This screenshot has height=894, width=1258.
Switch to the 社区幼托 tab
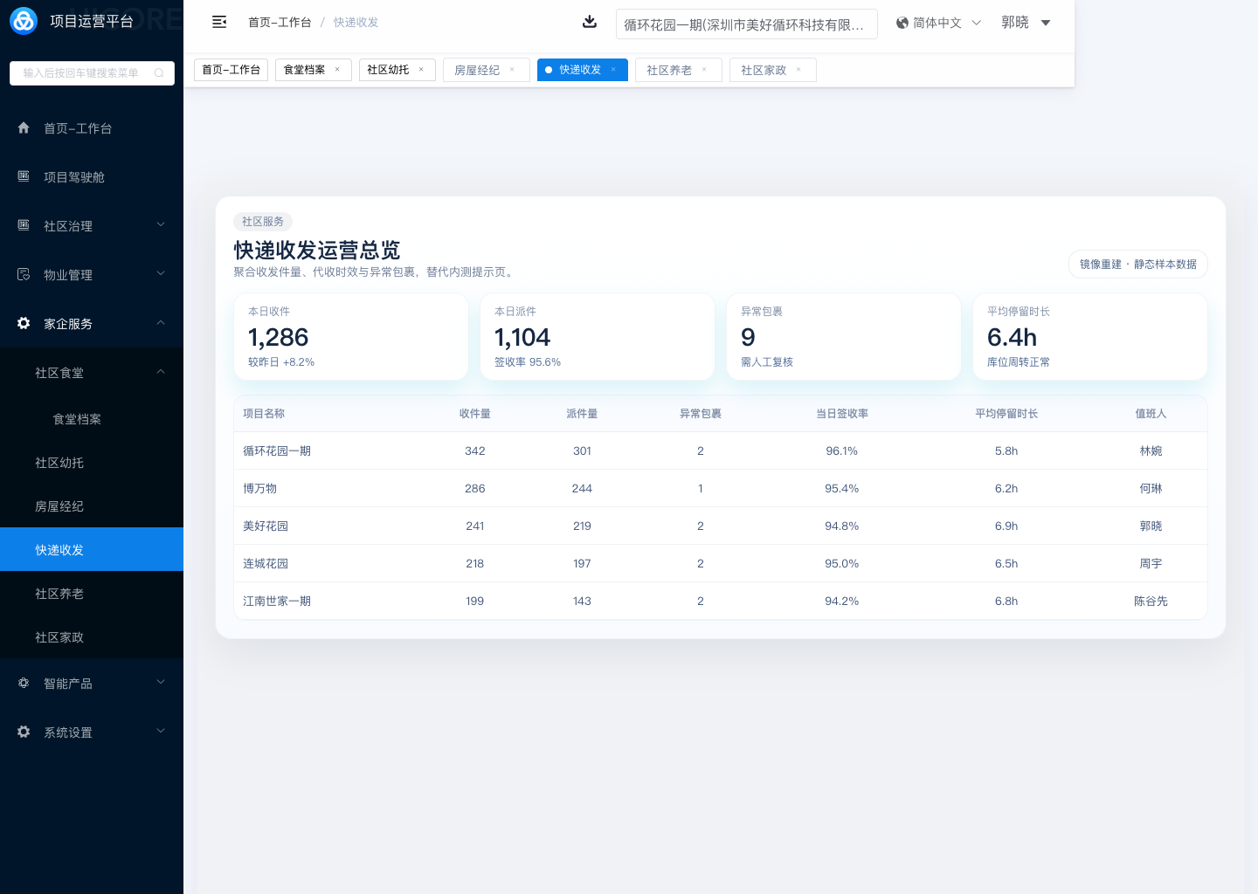(388, 70)
